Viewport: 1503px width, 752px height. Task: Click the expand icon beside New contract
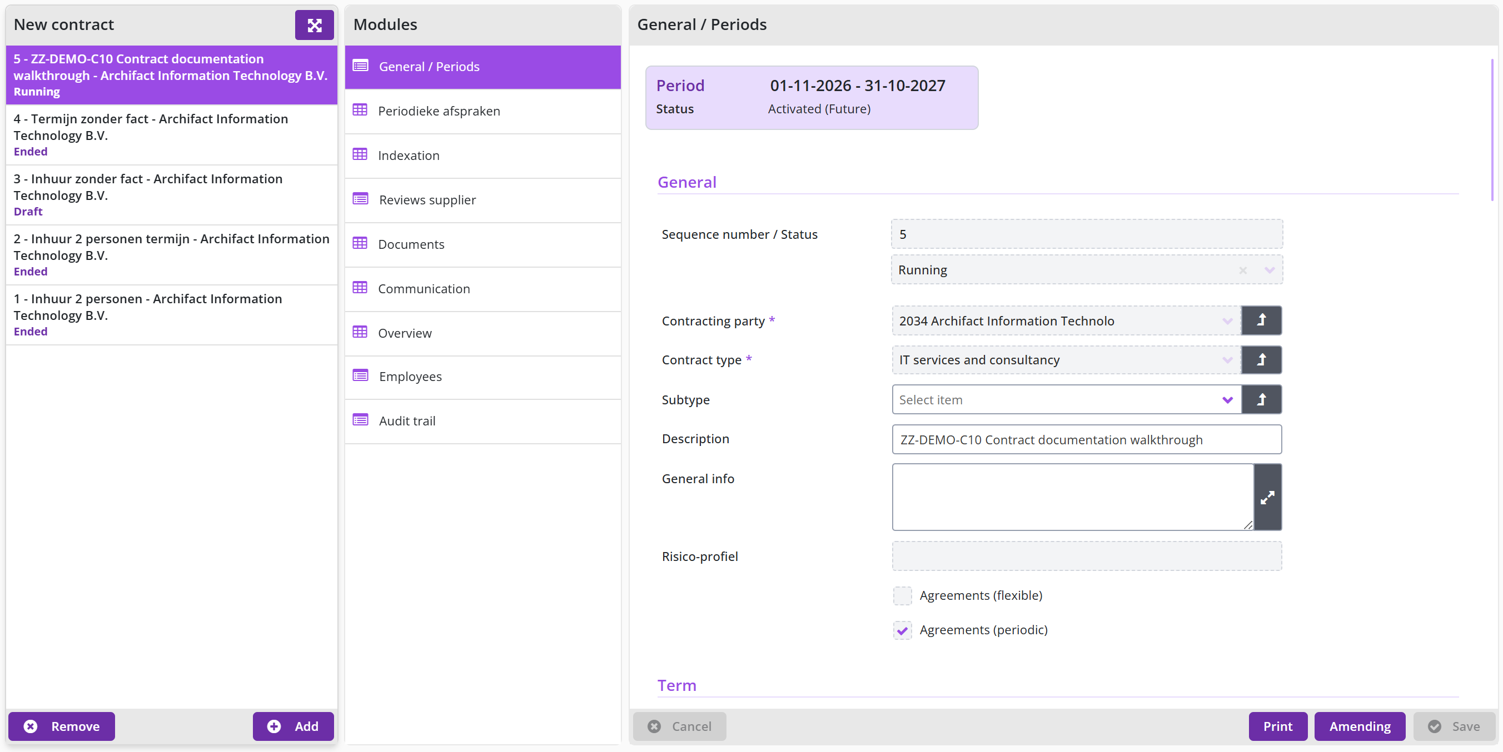coord(314,25)
